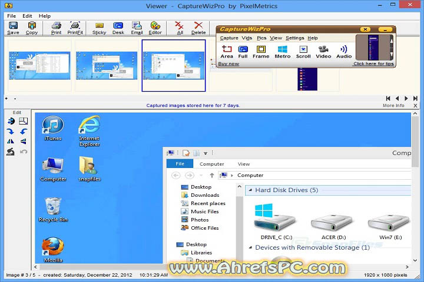Close the CaptureWizPro floating panel
Screen dimensions: 424x282
(x=365, y=29)
